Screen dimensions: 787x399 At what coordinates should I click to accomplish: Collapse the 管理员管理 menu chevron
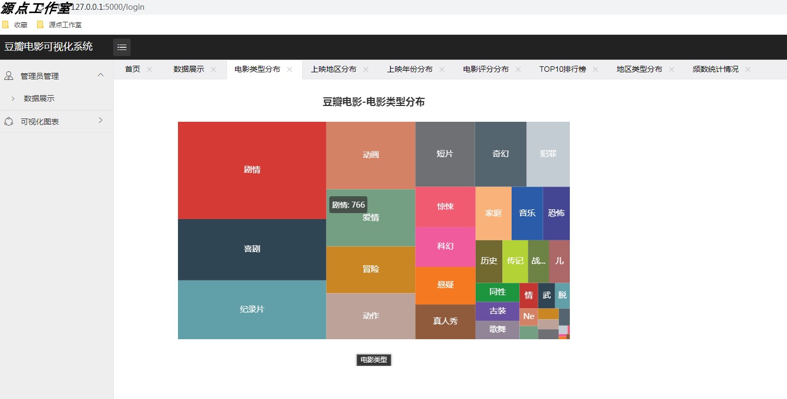(x=101, y=75)
